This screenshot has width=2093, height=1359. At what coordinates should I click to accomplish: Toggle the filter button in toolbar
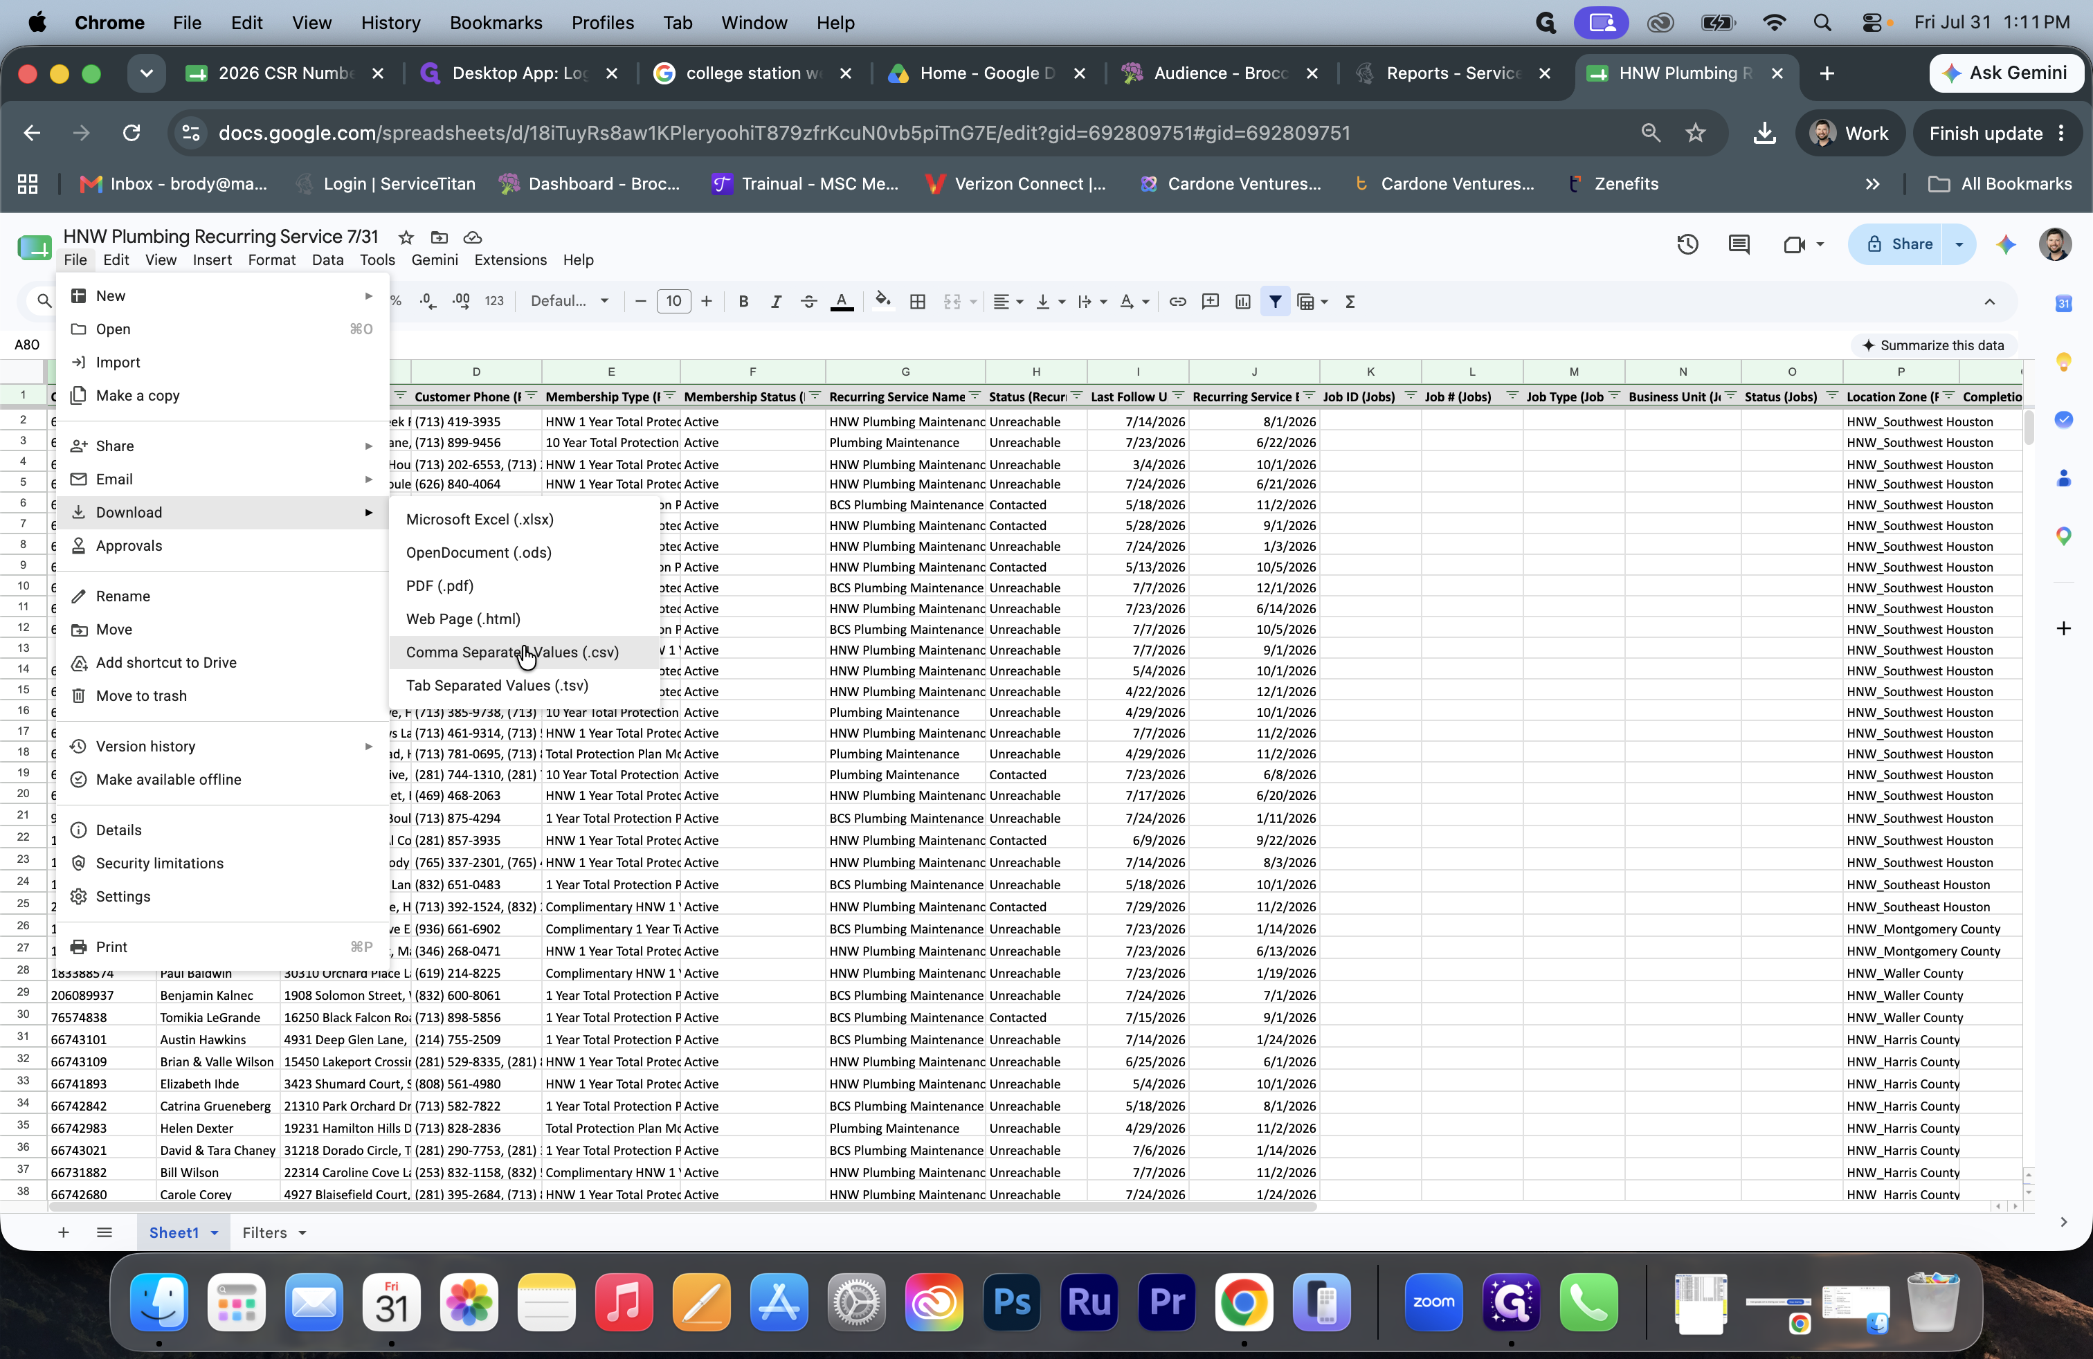click(1275, 302)
